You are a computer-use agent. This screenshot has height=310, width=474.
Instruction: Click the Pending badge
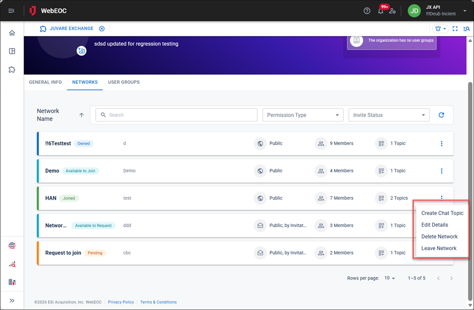(x=95, y=253)
